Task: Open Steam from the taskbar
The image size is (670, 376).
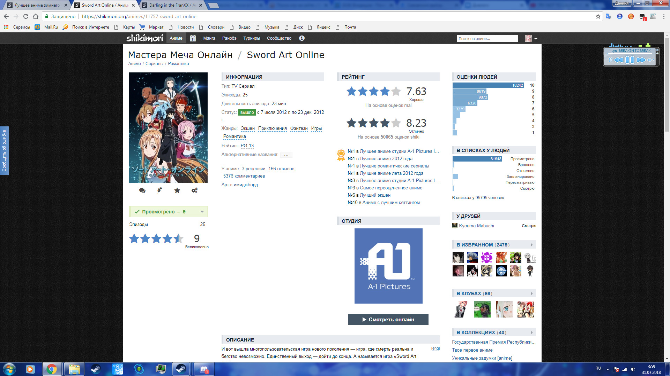Action: point(95,369)
